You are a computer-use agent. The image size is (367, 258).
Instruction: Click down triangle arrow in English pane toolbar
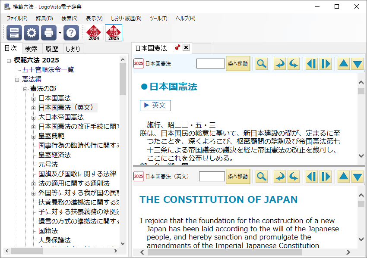tap(357, 177)
